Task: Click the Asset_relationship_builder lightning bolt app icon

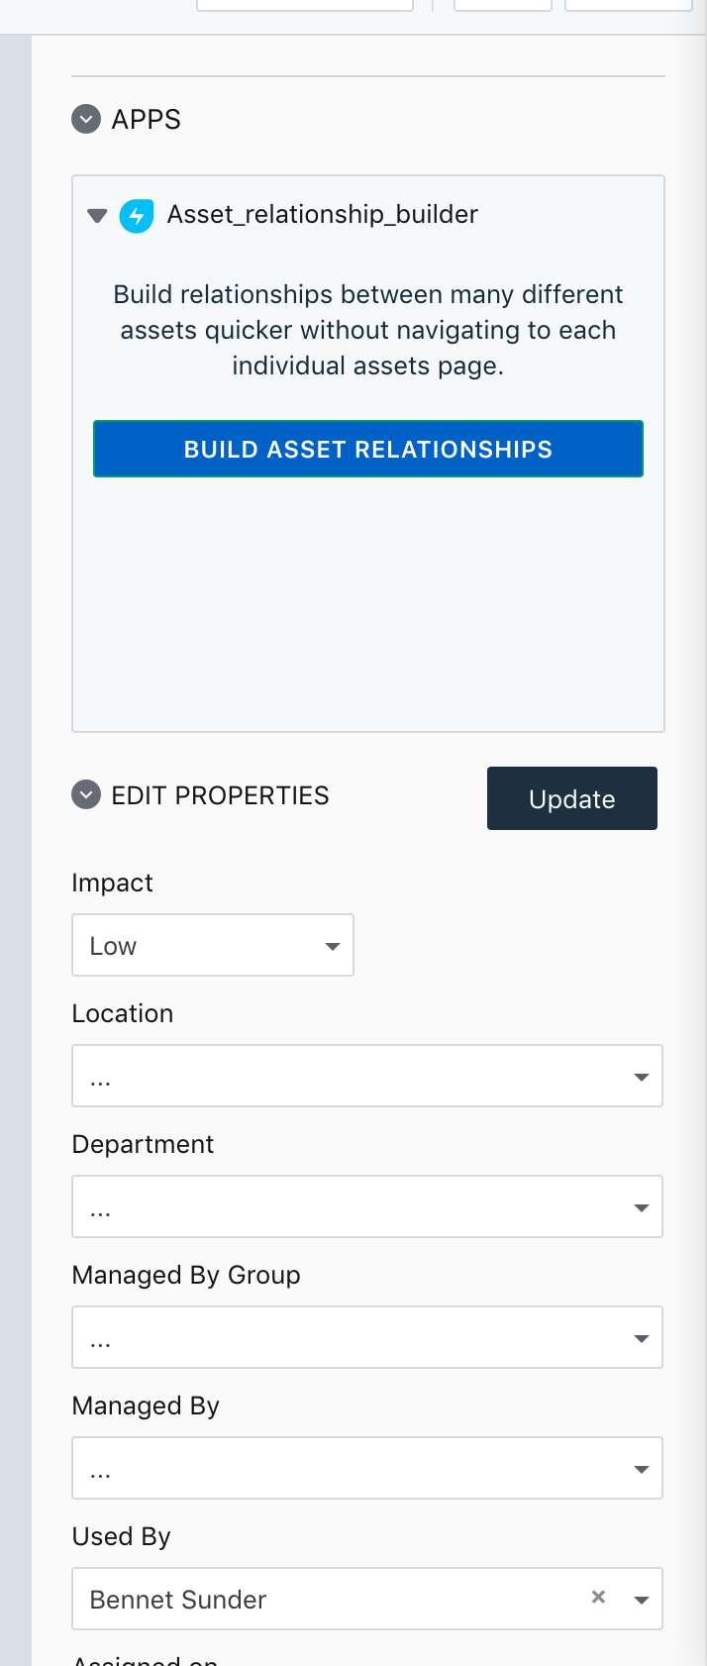Action: (137, 215)
